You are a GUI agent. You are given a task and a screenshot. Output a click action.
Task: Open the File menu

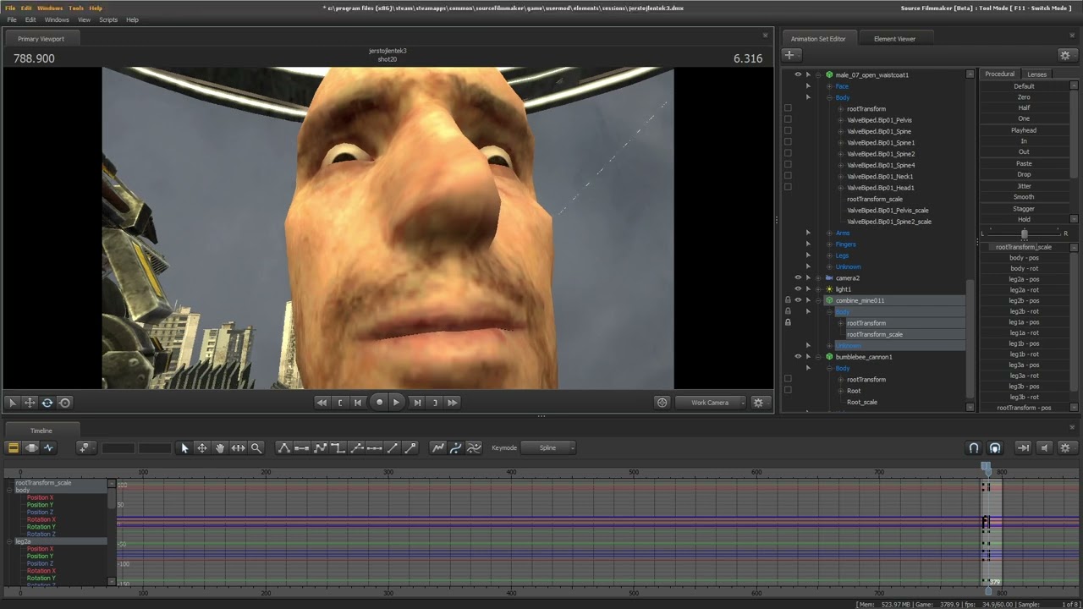(x=12, y=19)
